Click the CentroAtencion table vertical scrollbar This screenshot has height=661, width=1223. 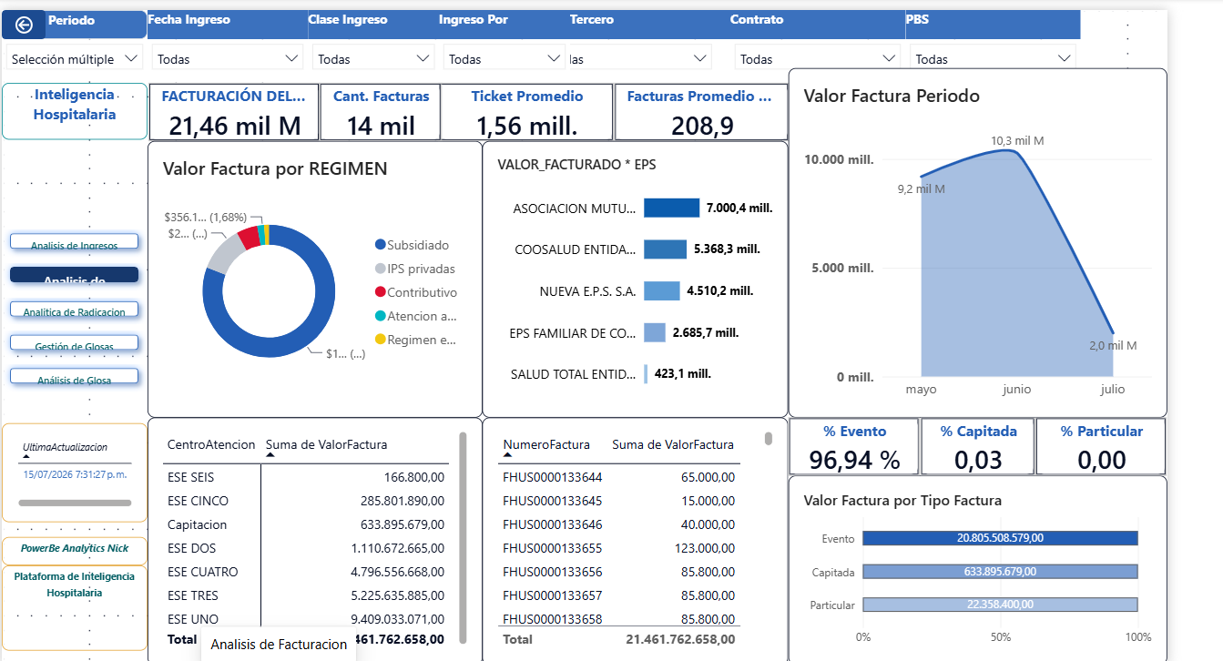463,536
